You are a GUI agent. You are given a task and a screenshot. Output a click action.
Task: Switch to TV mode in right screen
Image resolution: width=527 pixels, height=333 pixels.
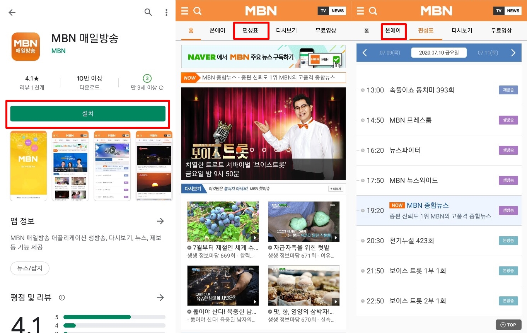point(499,10)
